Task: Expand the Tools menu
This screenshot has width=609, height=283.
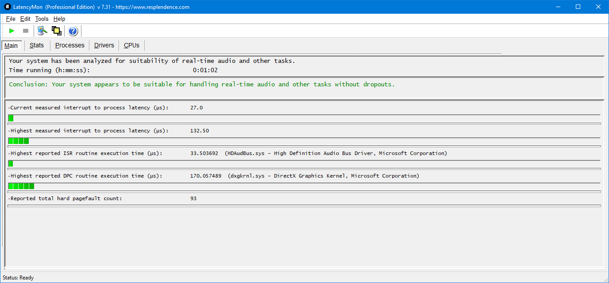Action: [42, 19]
